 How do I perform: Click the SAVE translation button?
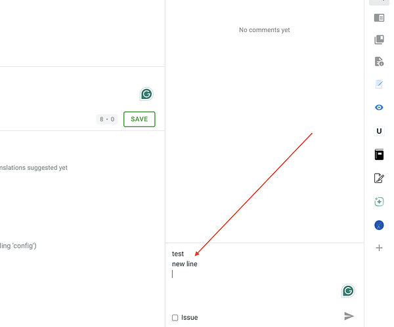click(x=139, y=119)
